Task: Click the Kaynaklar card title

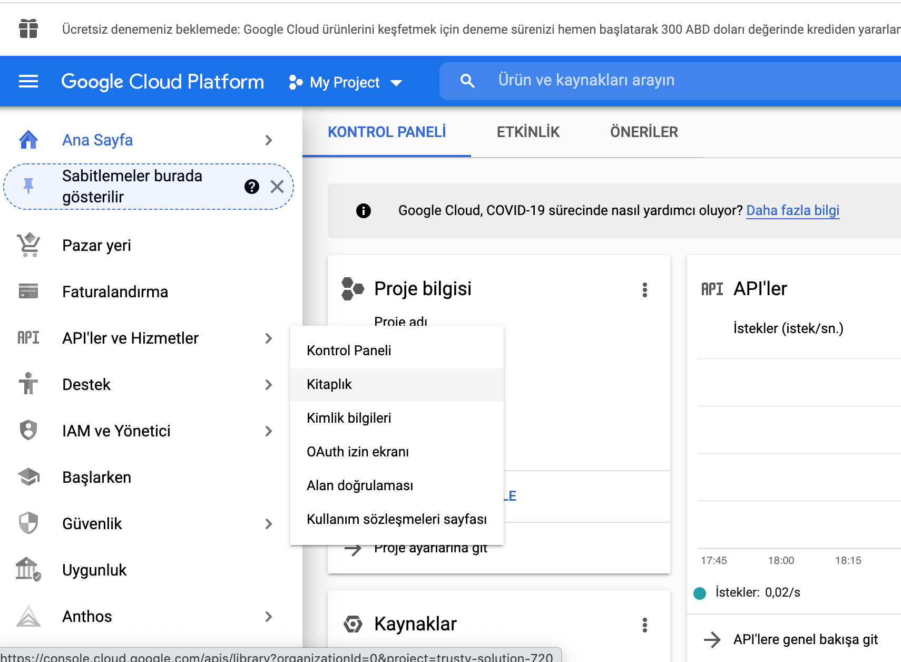Action: (415, 625)
